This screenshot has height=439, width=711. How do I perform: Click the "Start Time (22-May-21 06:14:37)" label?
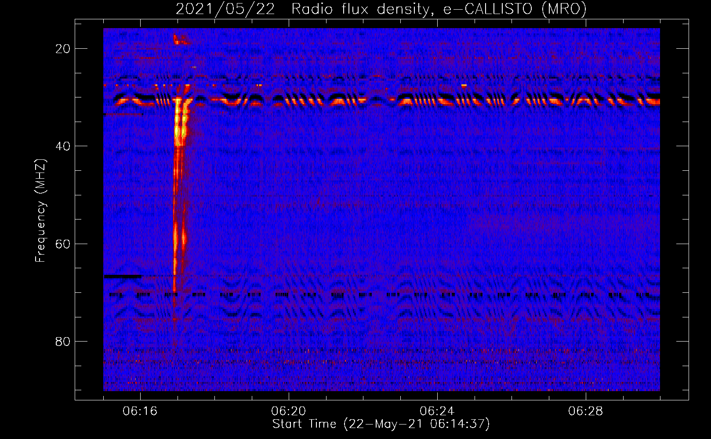click(x=381, y=424)
